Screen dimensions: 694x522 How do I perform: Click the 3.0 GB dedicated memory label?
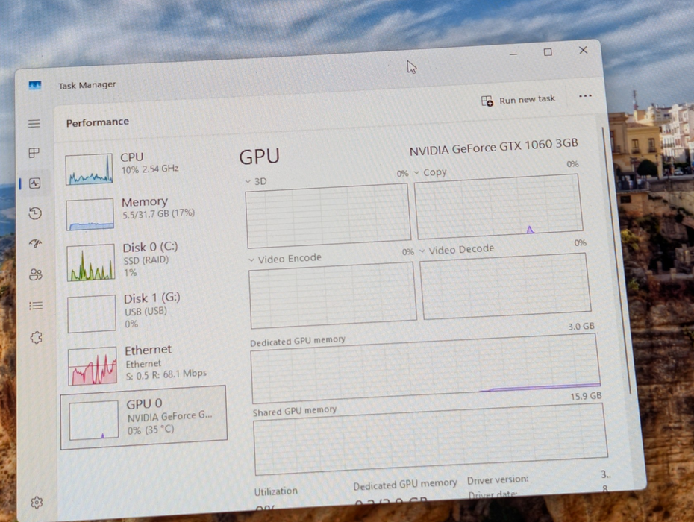coord(581,327)
